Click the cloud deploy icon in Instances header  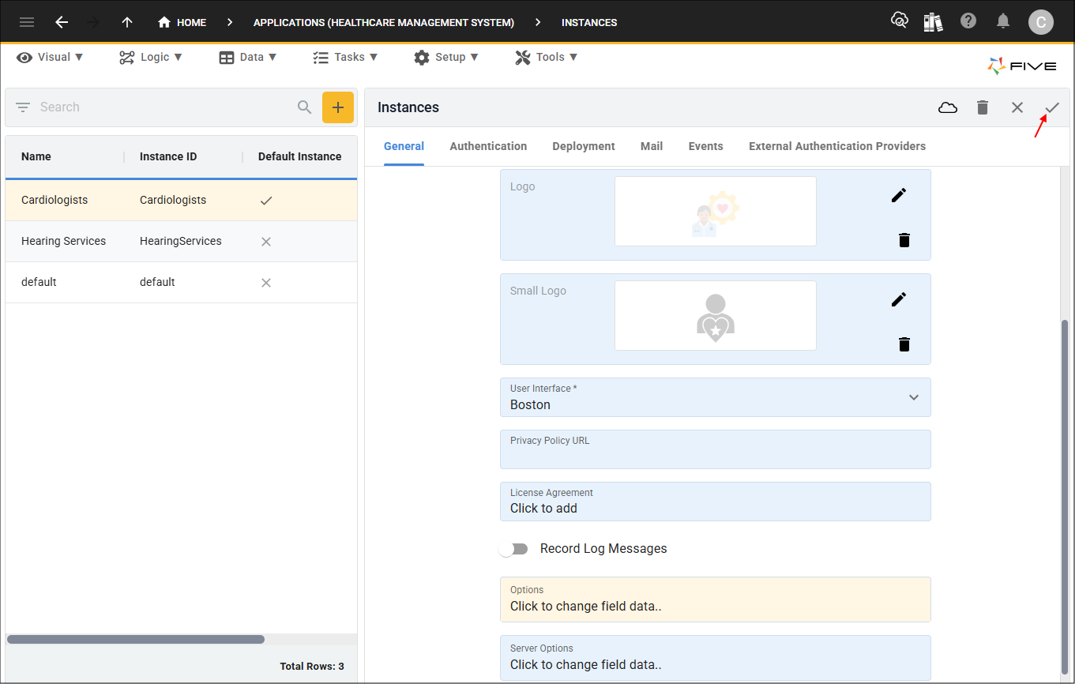(948, 107)
